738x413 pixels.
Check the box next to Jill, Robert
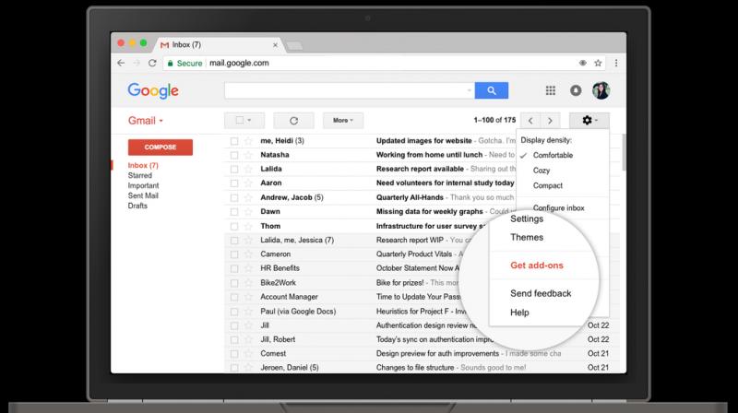[x=234, y=339]
